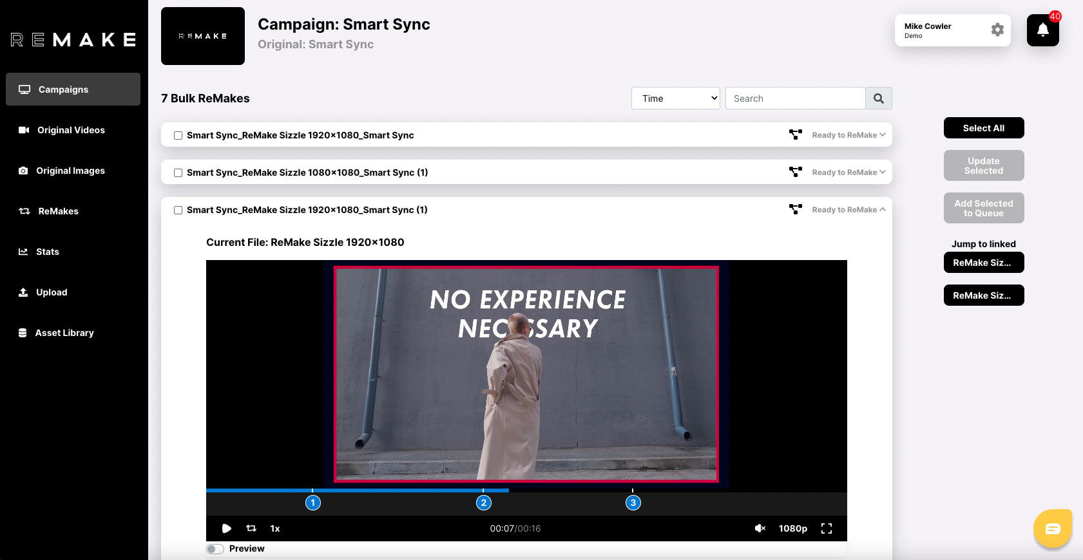Click the search magnifier button
The image size is (1083, 560).
coord(879,98)
